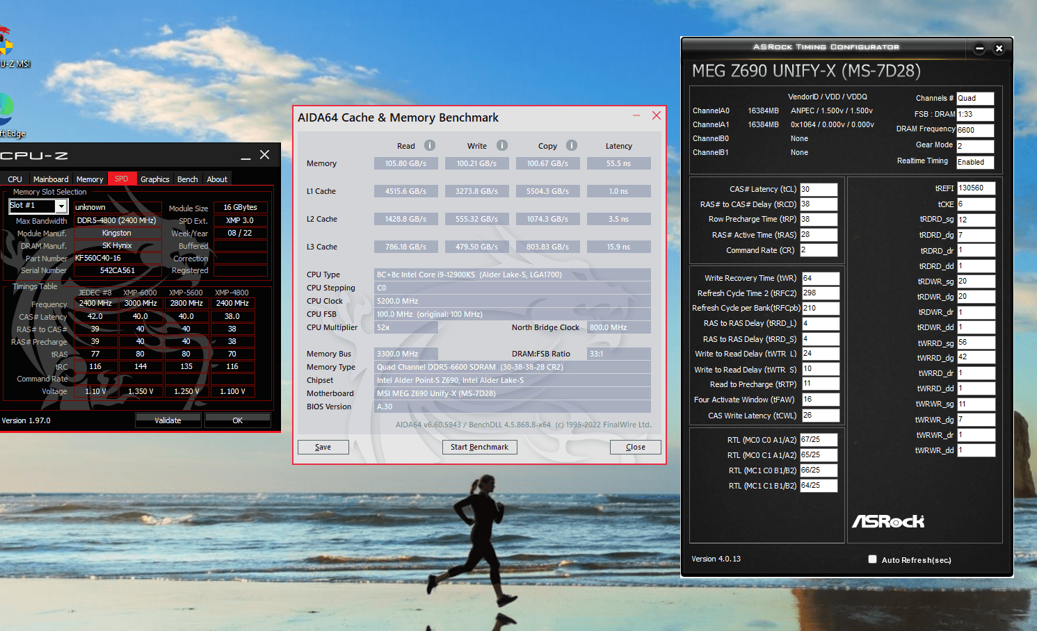1037x631 pixels.
Task: Click the RTL (MC0 C0 A1/A2) field
Action: 819,440
